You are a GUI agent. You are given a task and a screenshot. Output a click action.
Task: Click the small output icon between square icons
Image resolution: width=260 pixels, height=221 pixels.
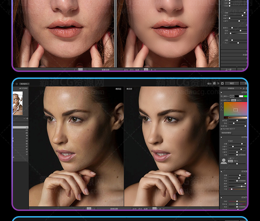click(218, 83)
